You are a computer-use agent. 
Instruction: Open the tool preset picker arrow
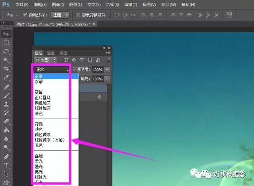[17, 15]
